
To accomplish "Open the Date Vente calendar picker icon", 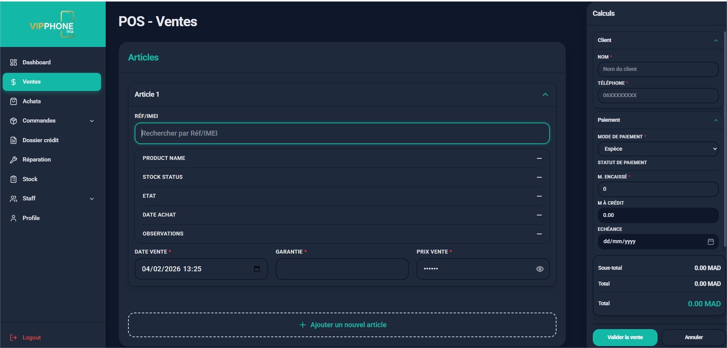I will point(257,269).
